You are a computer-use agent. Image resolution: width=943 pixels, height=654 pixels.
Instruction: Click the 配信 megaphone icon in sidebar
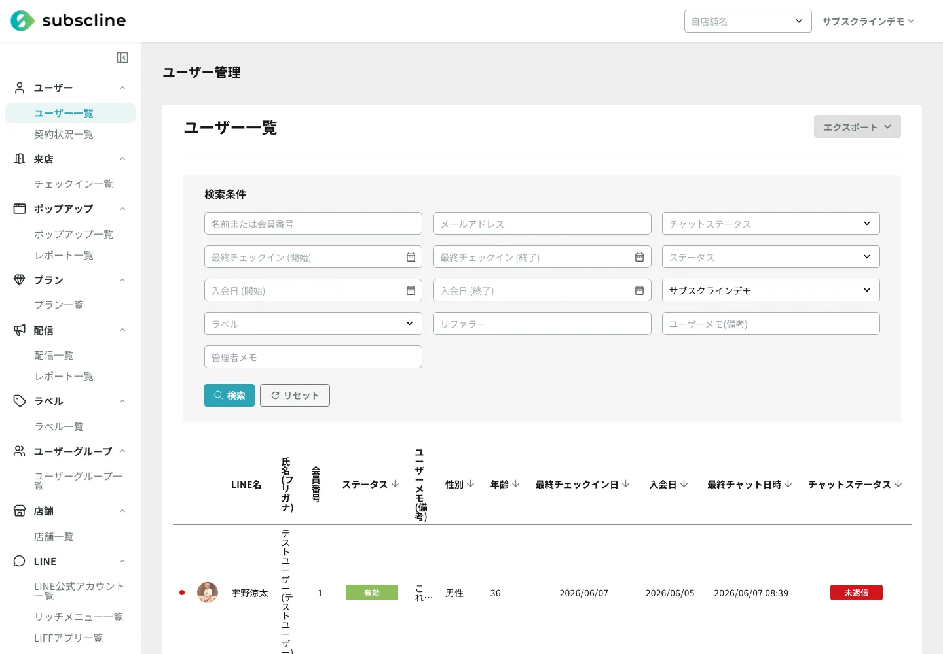coord(20,330)
